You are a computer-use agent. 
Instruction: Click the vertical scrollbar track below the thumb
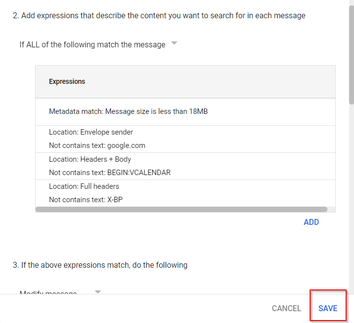tap(351, 197)
